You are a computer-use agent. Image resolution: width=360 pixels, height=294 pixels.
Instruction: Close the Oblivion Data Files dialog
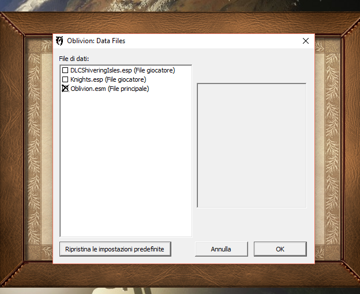pos(305,41)
